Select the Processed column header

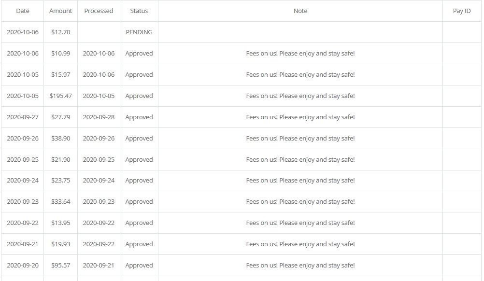point(99,11)
